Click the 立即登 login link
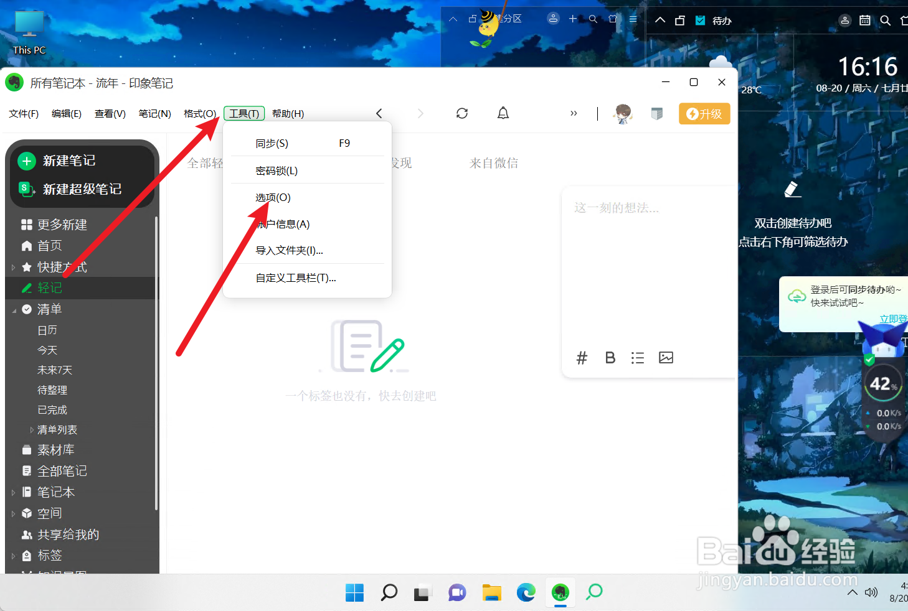 coord(894,319)
